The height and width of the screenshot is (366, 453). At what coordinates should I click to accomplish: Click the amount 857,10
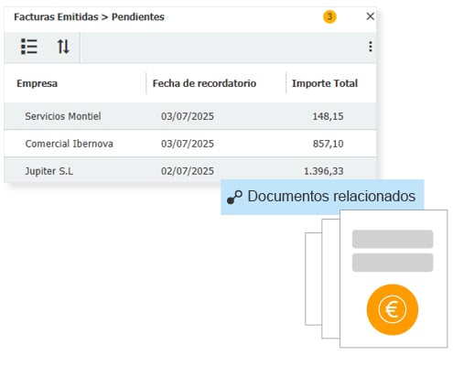point(328,144)
